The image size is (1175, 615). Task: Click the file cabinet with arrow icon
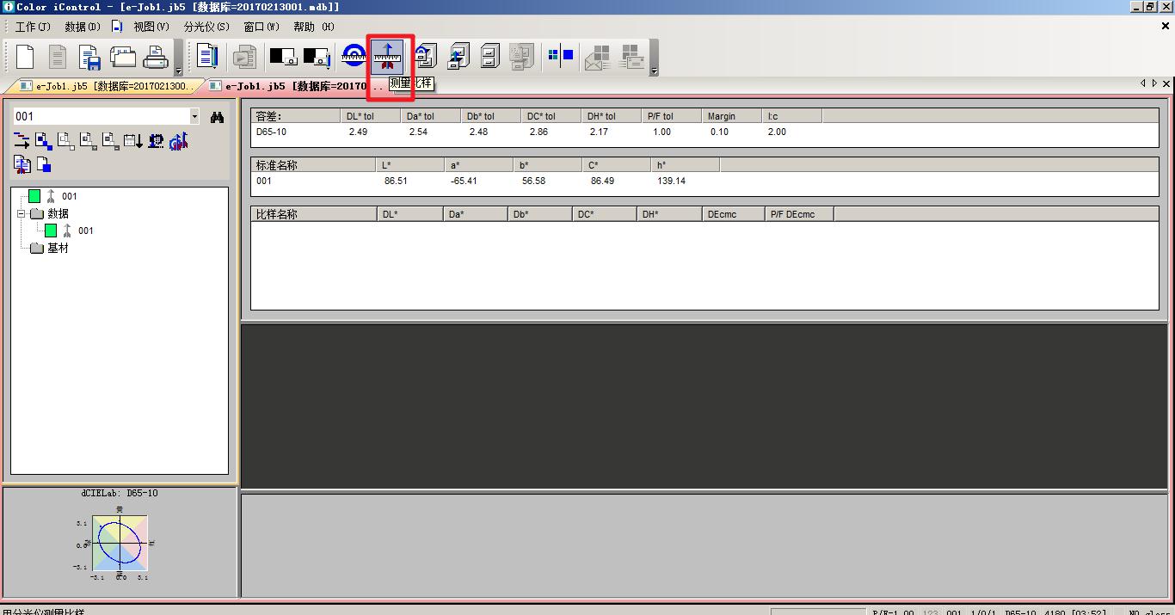pos(458,57)
